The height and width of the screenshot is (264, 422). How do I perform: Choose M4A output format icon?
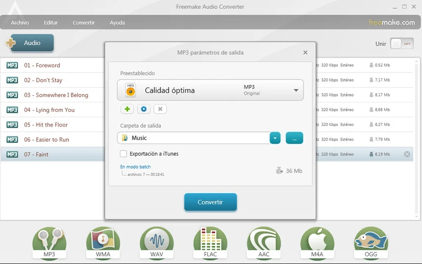(317, 243)
